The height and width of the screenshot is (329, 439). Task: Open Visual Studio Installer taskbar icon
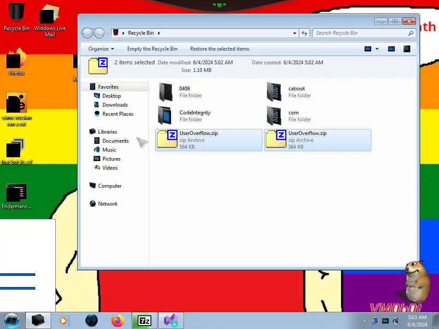pos(171,320)
